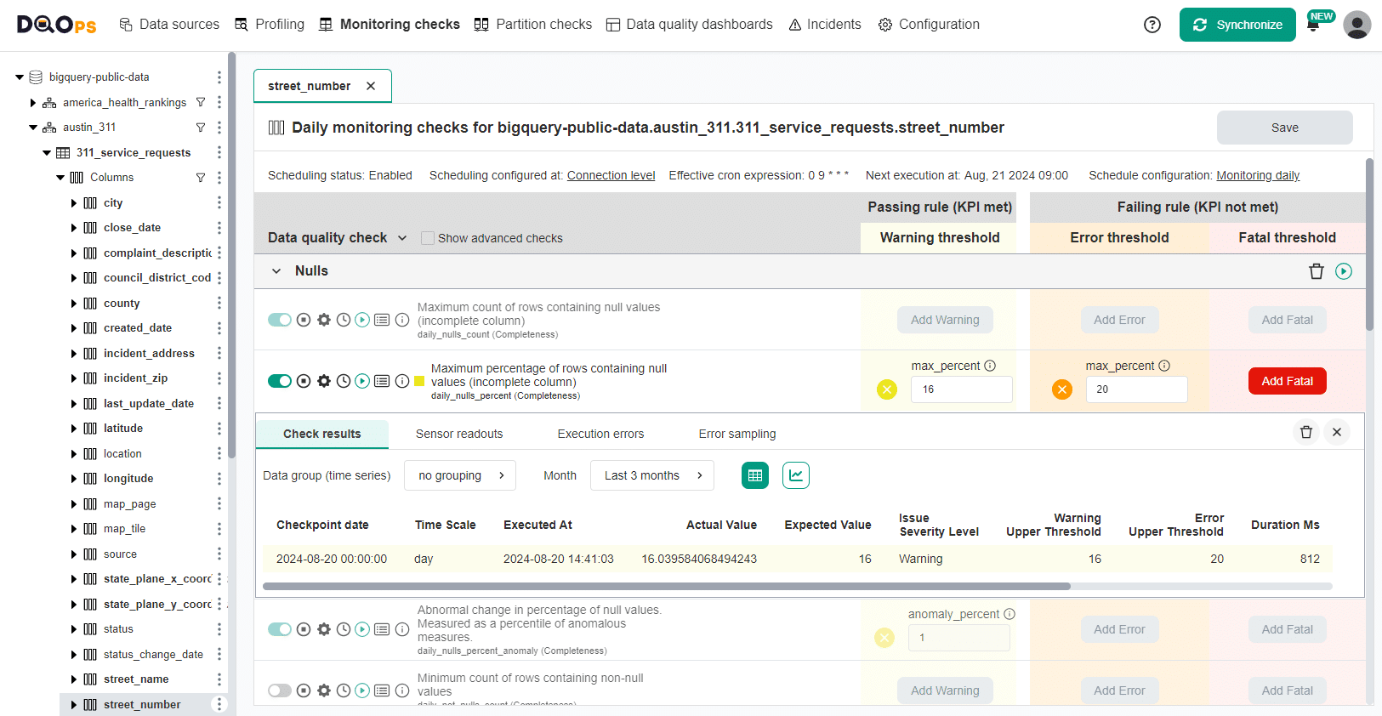Delete all checks in Nulls category trash icon

(x=1317, y=271)
